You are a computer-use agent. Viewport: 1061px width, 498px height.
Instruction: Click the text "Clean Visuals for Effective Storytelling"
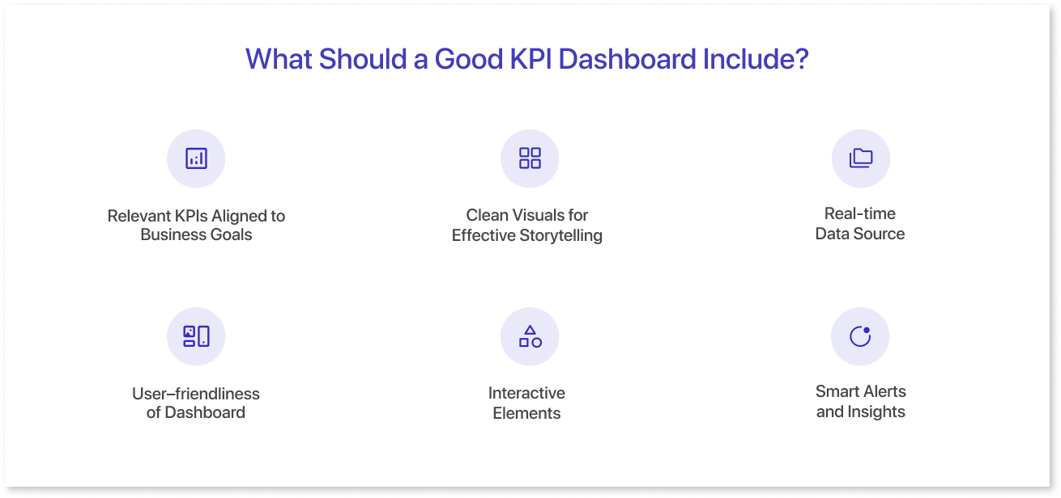[527, 226]
